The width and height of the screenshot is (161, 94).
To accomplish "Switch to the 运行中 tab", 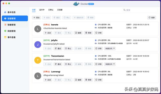I will pyautogui.click(x=42, y=10).
